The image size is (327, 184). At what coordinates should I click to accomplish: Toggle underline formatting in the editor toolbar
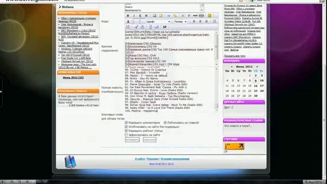140,16
